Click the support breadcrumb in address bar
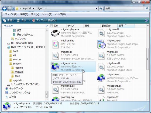 pos(27,8)
